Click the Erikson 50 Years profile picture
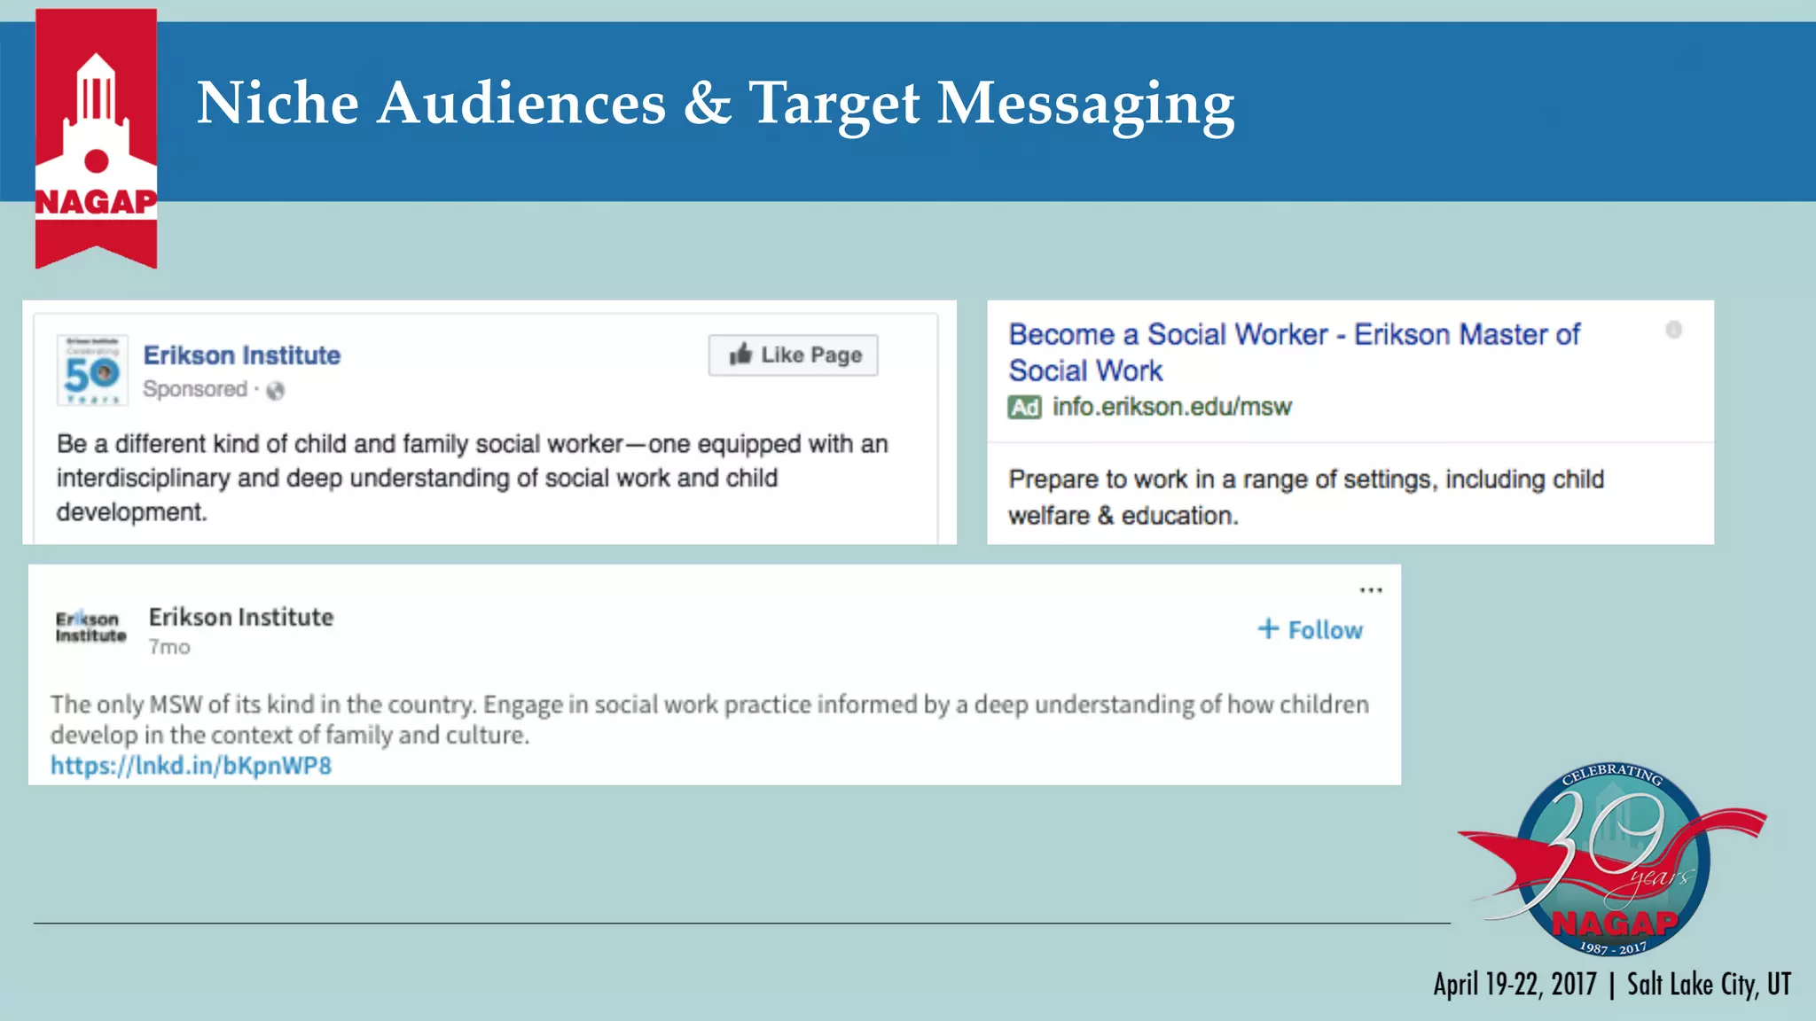Viewport: 1816px width, 1021px height. click(x=92, y=370)
